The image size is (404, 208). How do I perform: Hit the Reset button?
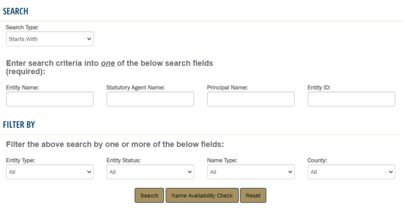click(252, 195)
